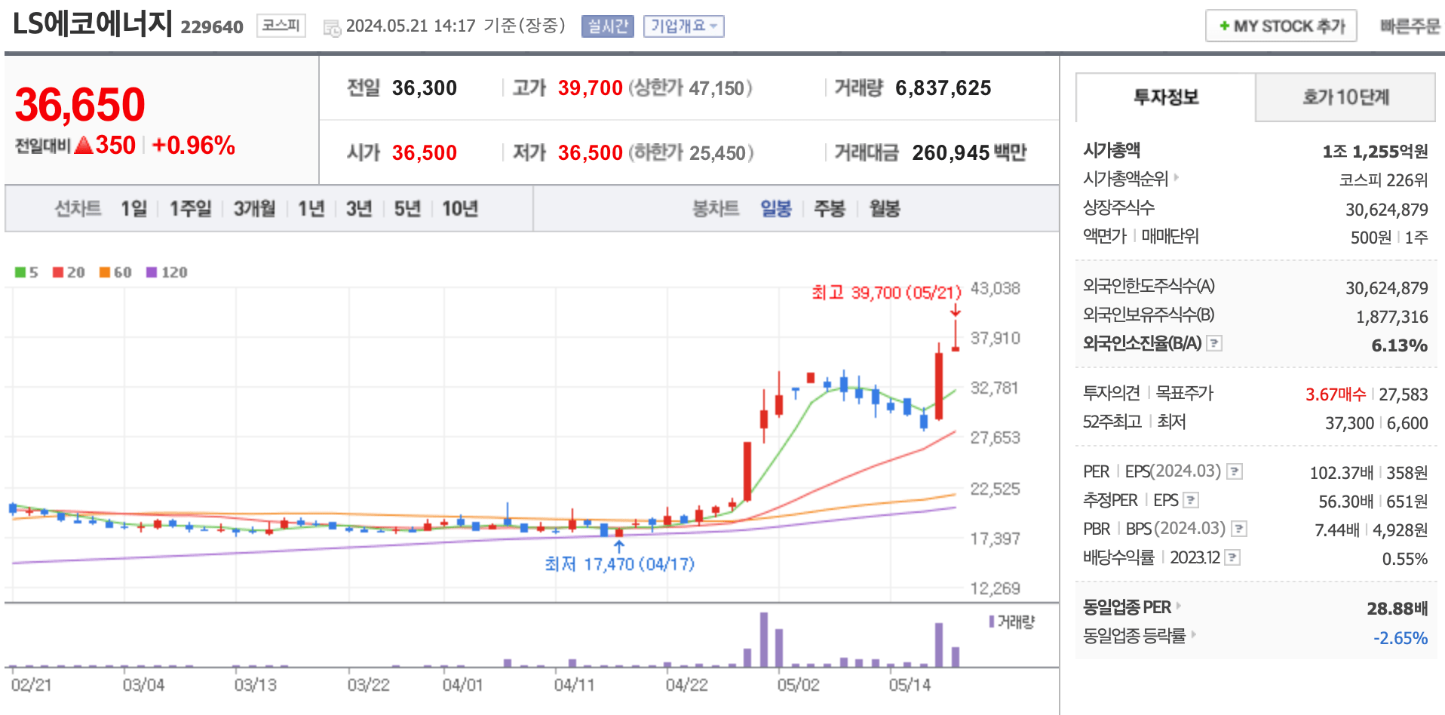
Task: Switch to the 투자정보 tab
Action: [x=1165, y=97]
